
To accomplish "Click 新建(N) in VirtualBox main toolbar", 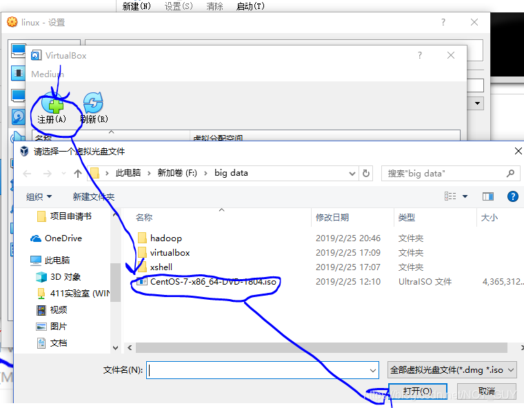I will 137,6.
